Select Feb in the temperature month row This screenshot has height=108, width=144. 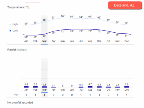pos(35,41)
